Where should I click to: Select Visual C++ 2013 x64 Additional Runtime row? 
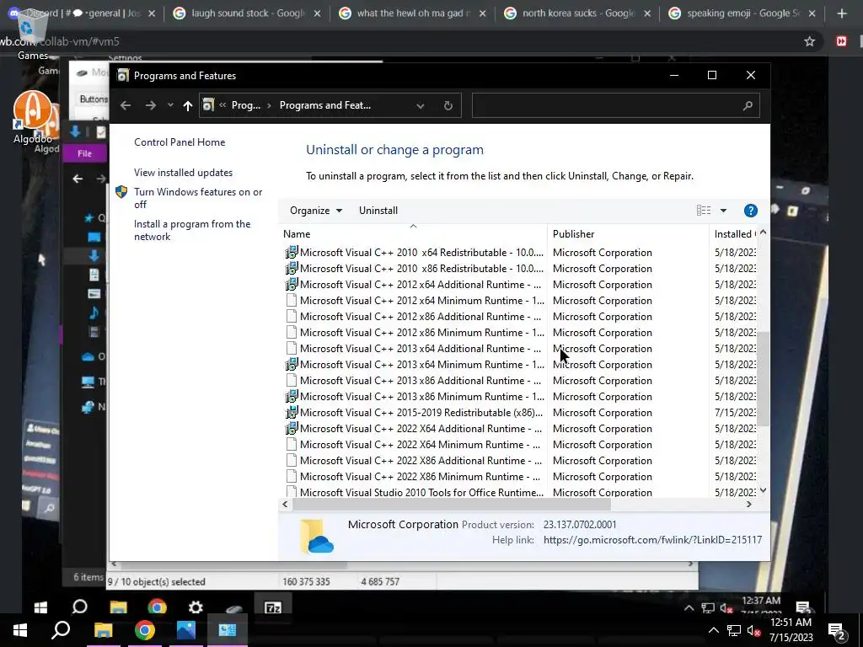[519, 348]
